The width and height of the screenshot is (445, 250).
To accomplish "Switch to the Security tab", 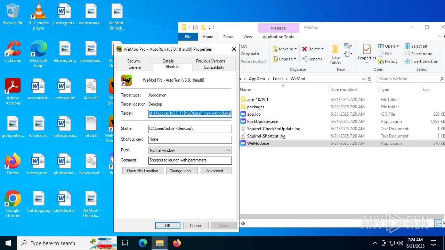I will point(134,61).
